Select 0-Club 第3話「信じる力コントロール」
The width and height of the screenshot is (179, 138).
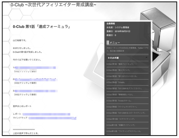pyautogui.click(x=121, y=76)
